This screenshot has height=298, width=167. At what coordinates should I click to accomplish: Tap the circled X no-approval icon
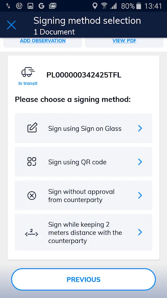pyautogui.click(x=32, y=195)
